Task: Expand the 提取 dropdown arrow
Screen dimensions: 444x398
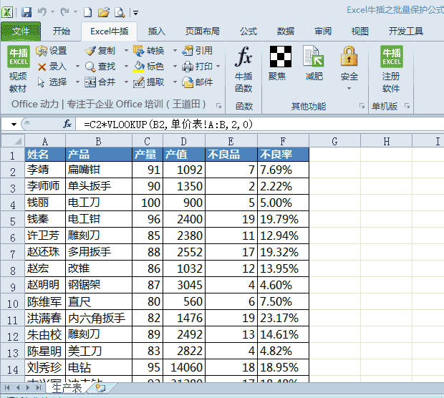Action: click(175, 82)
